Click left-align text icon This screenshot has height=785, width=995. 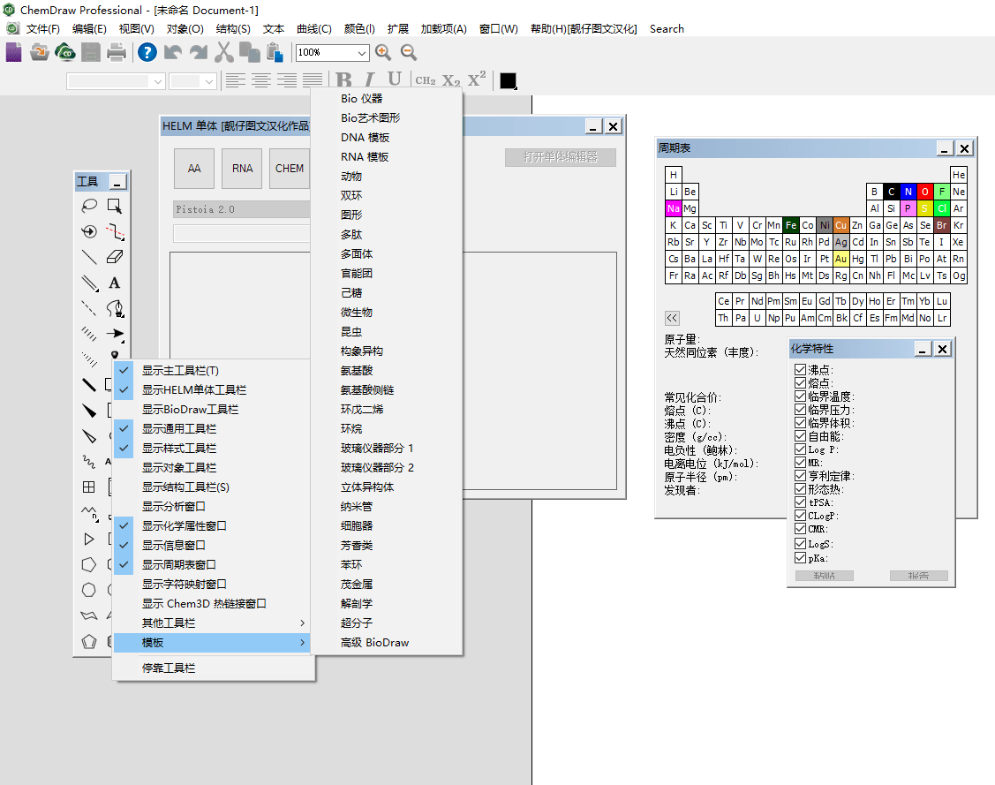tap(236, 80)
